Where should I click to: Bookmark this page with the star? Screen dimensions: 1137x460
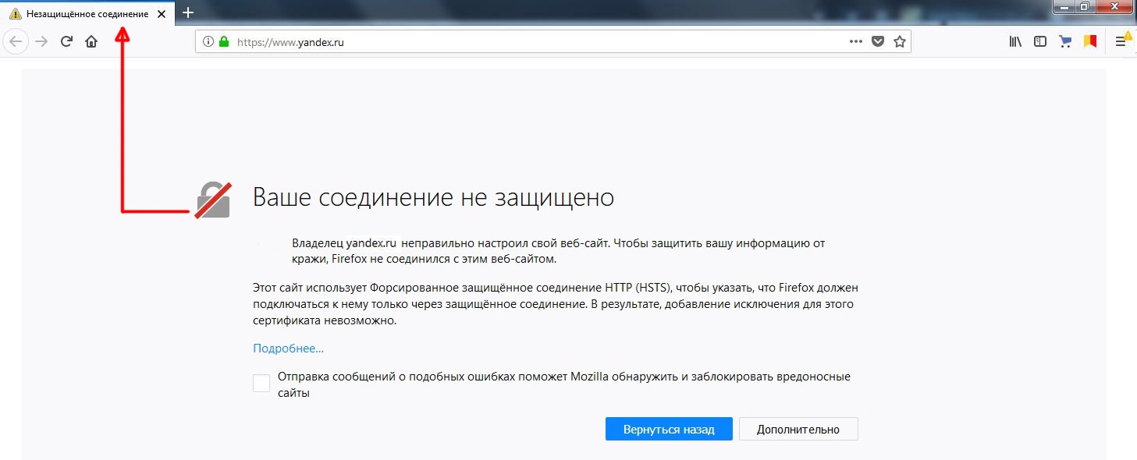pyautogui.click(x=900, y=42)
